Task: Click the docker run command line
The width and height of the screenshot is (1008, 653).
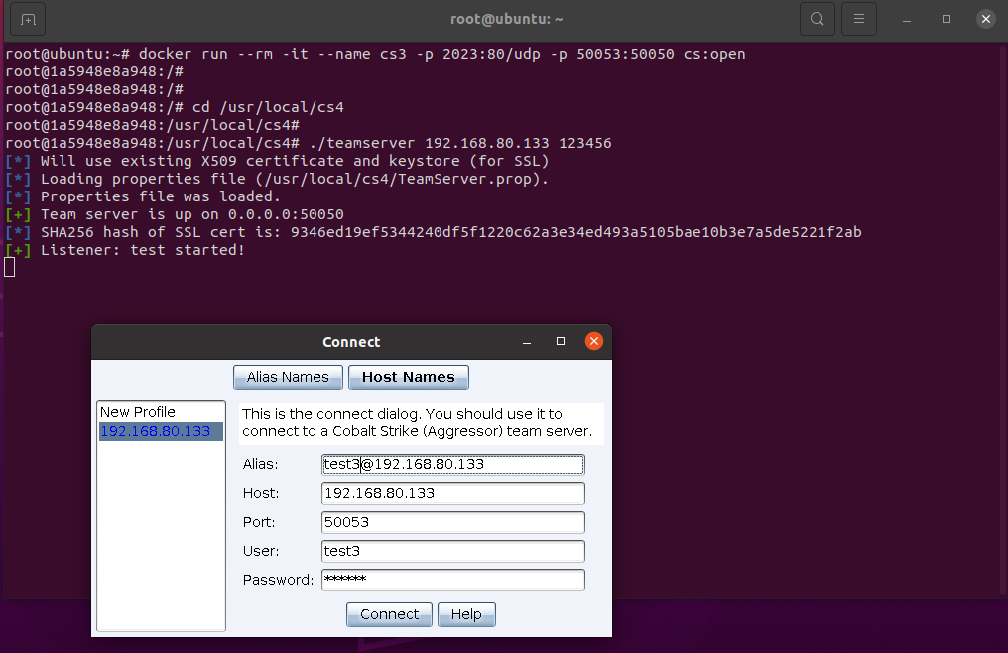Action: [x=375, y=54]
